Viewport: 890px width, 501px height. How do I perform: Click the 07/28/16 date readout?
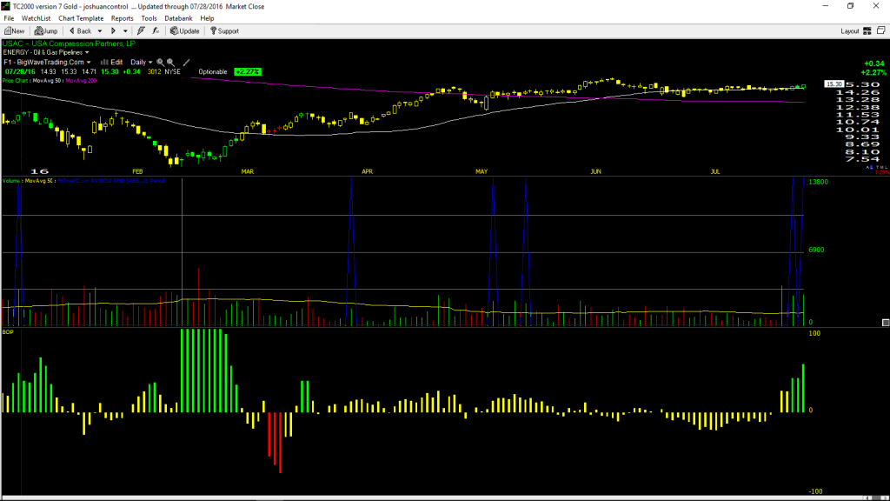pyautogui.click(x=21, y=72)
